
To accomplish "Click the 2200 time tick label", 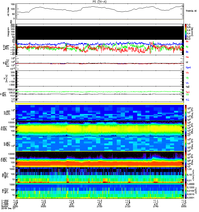I will (184, 206).
